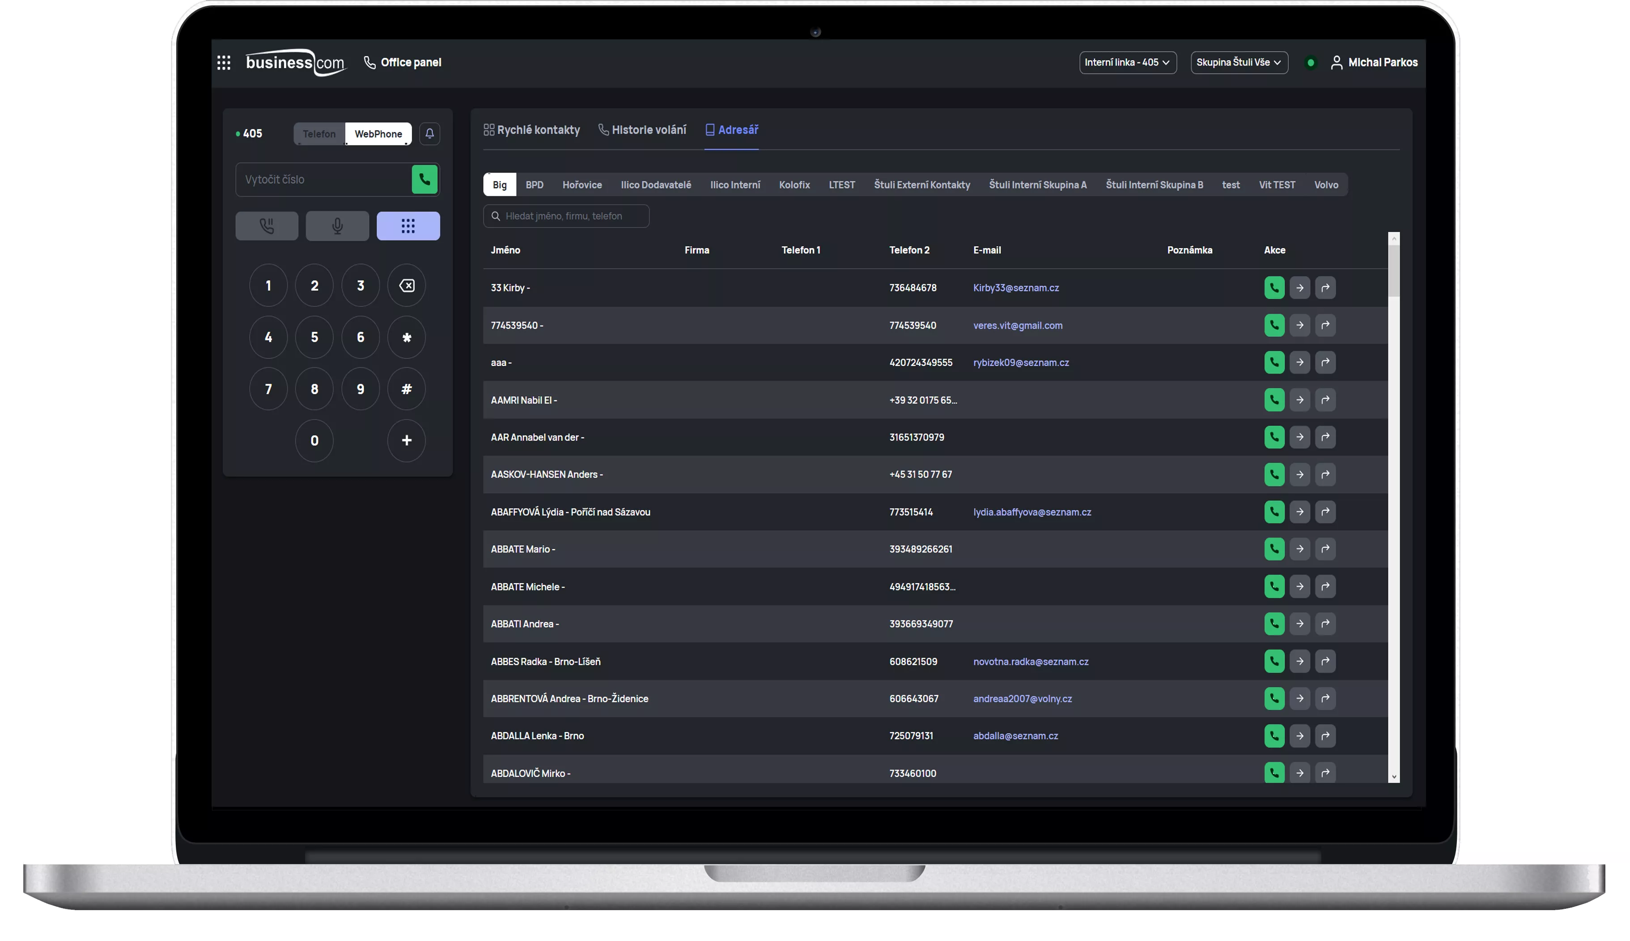This screenshot has height=941, width=1630.
Task: Click the Hledat jméno, firmu, telefon search field
Action: coord(566,216)
